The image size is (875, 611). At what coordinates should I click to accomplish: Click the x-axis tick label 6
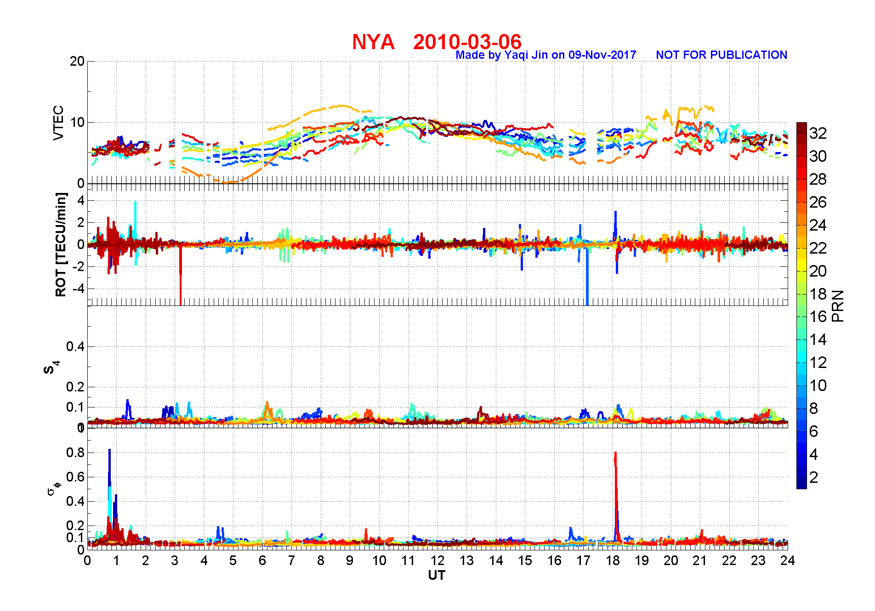[x=262, y=560]
